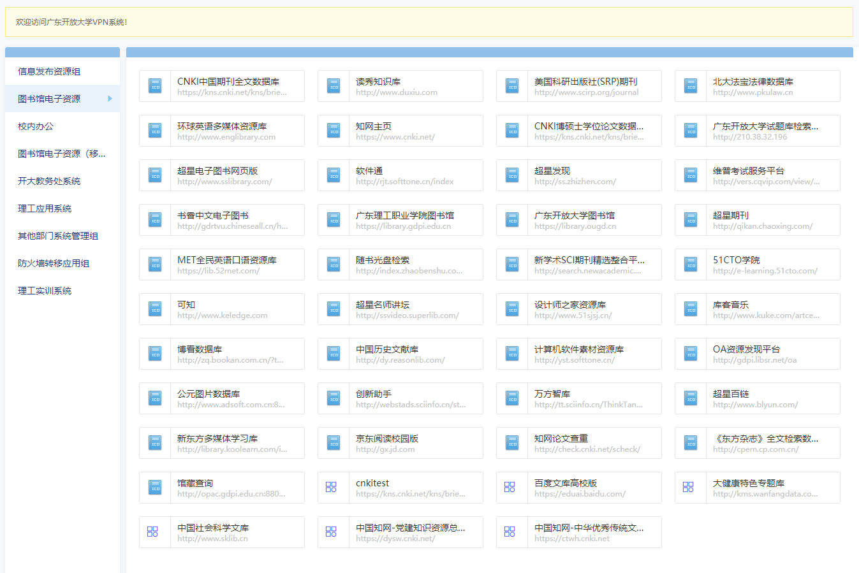Click the http://www.sklib.cn URL text

[x=212, y=539]
